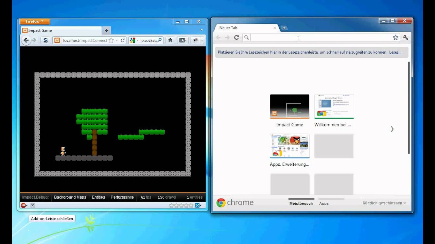Click the Chrome address bar
This screenshot has width=435, height=244.
point(321,38)
